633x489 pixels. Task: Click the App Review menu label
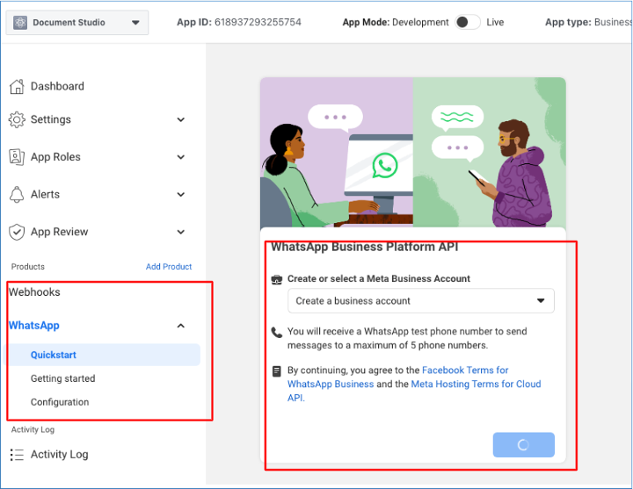point(59,232)
